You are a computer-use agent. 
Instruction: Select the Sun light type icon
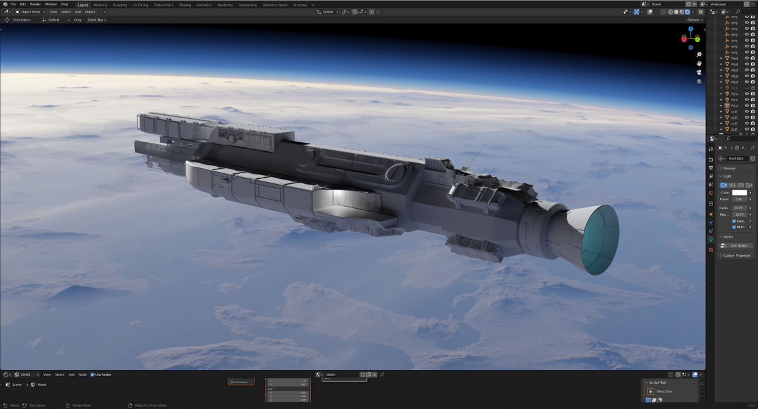click(732, 185)
